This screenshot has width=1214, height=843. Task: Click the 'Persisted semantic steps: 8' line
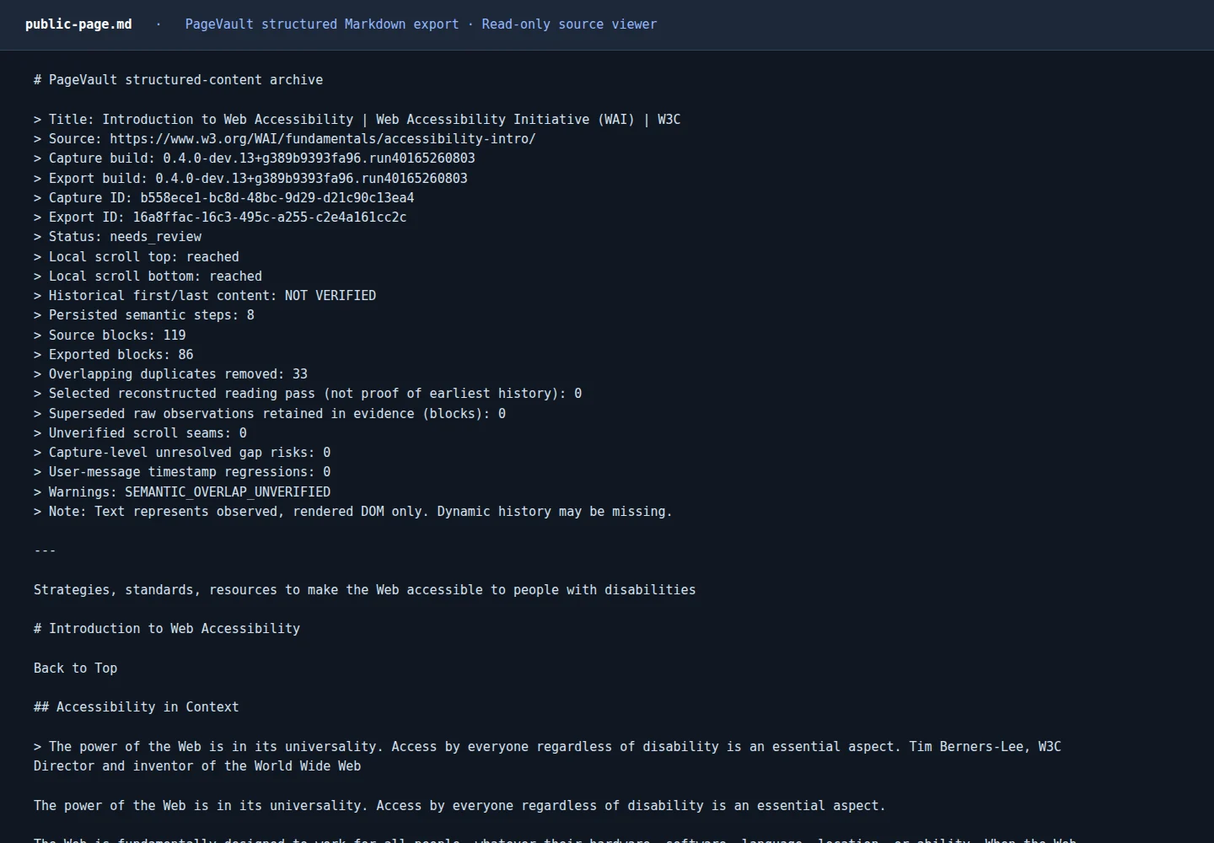(x=143, y=315)
